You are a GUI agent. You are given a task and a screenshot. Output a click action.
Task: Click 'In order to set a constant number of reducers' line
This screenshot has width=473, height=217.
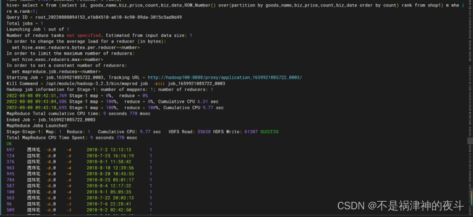pos(67,65)
